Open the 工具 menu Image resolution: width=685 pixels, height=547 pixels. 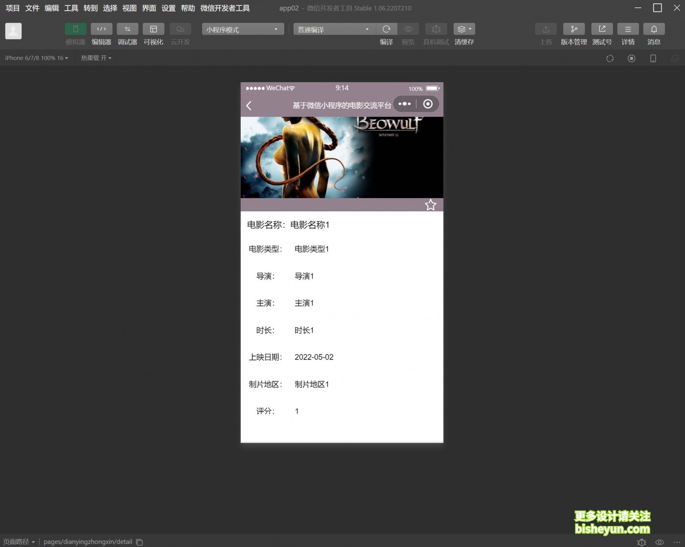pyautogui.click(x=71, y=8)
